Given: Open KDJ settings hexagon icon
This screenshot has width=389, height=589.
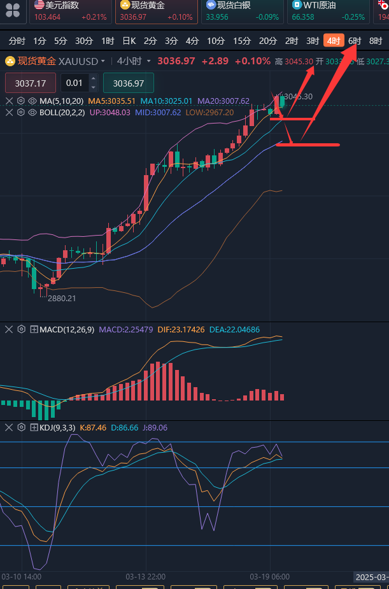Looking at the screenshot, I should (22, 427).
